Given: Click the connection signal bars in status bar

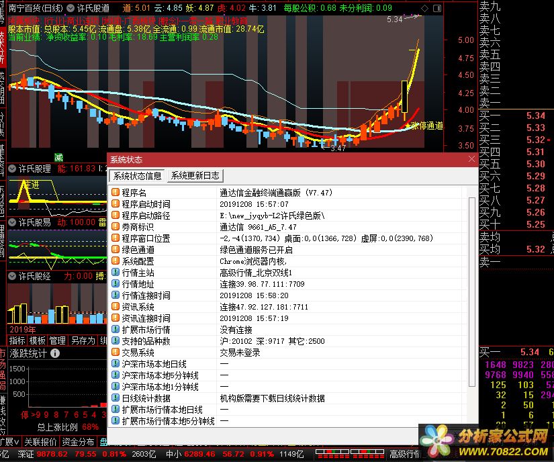Looking at the screenshot, I should (349, 454).
